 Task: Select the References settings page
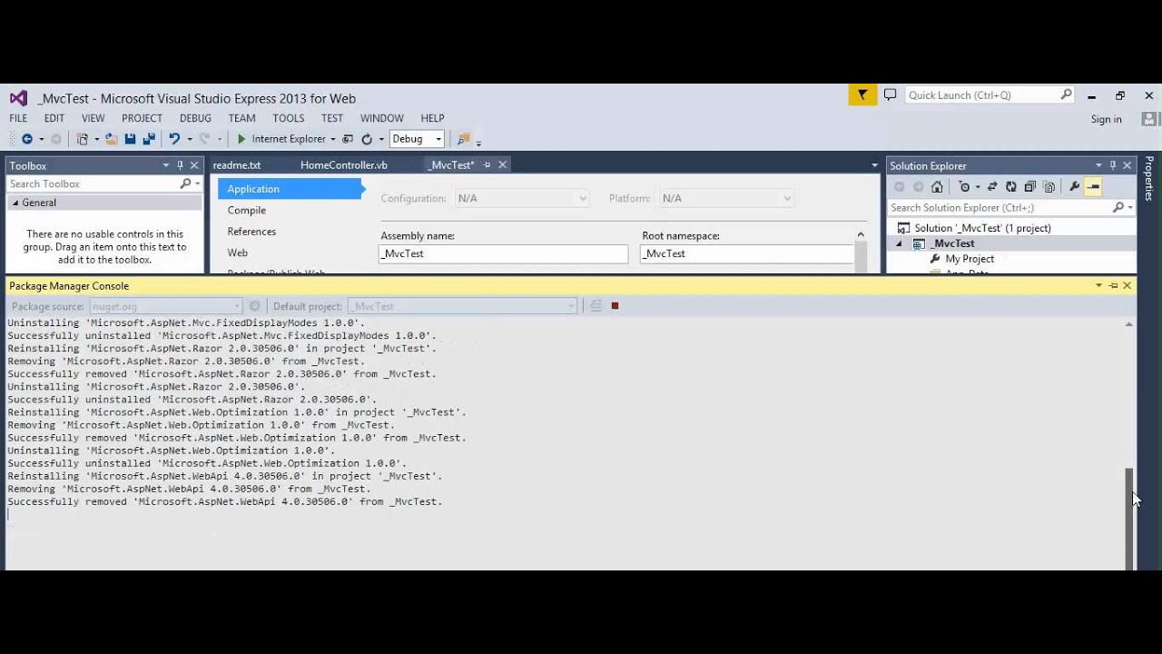tap(251, 232)
